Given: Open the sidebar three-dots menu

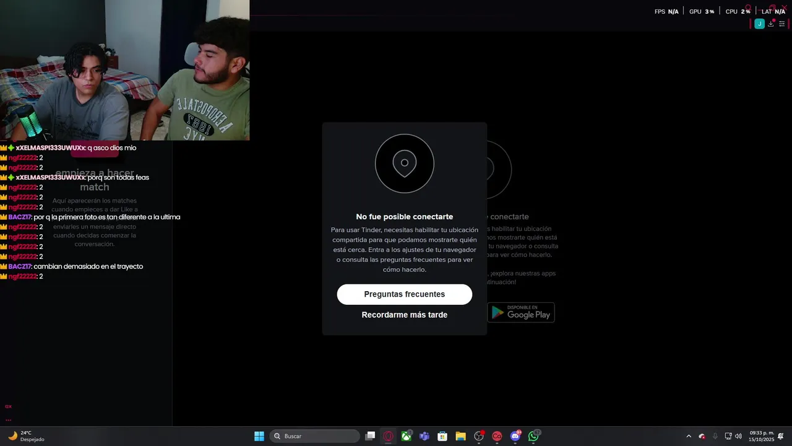Looking at the screenshot, I should 8,420.
